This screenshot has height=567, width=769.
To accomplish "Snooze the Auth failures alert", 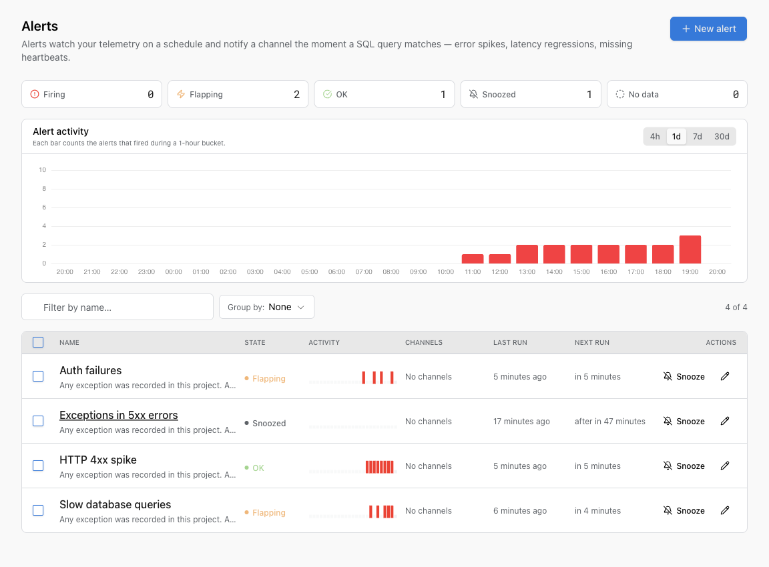I will click(684, 376).
